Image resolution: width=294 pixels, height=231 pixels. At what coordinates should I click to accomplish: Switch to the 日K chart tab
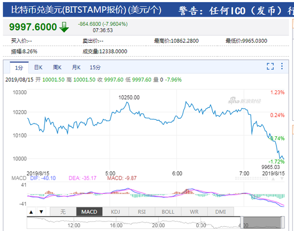coord(38,67)
